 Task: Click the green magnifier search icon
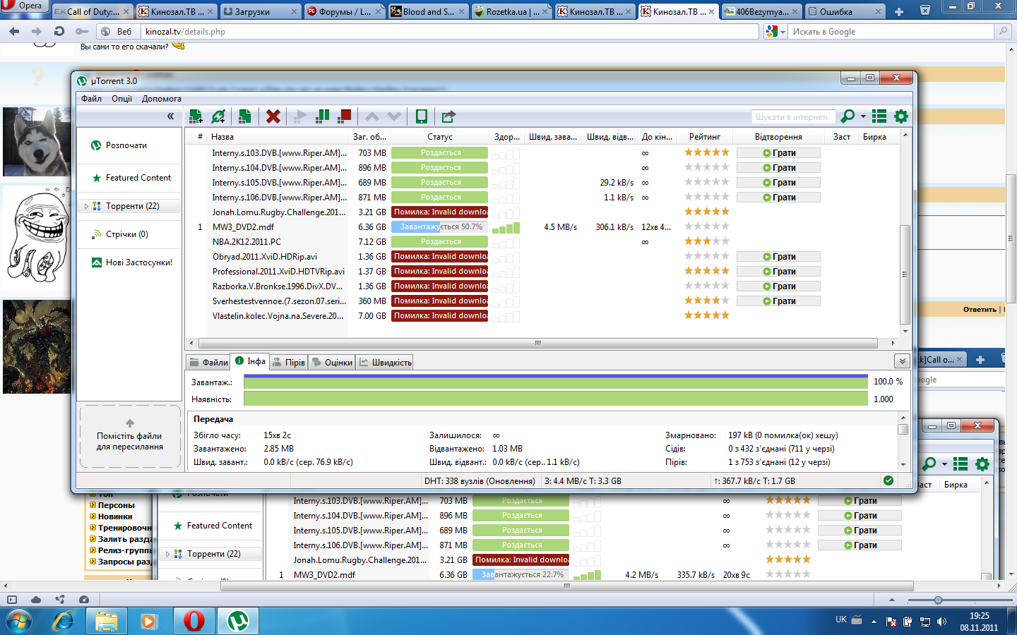[x=848, y=116]
